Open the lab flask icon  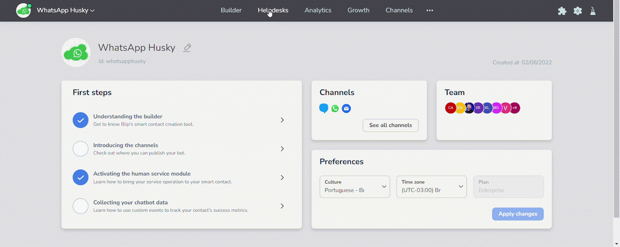[593, 11]
